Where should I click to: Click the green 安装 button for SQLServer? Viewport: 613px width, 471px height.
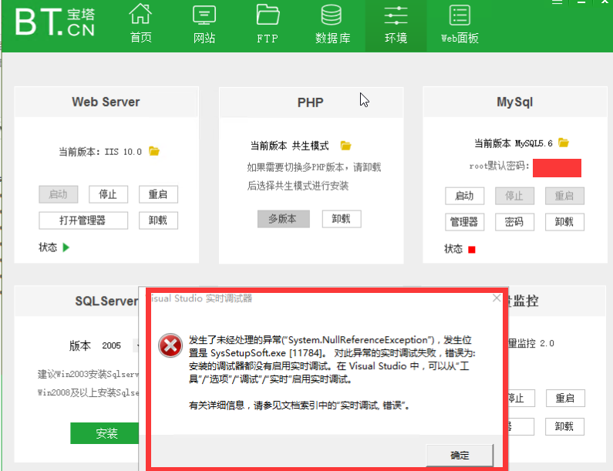click(x=105, y=433)
